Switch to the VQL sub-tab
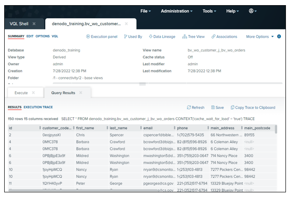Screen dimensions: 292x197 [x=55, y=36]
